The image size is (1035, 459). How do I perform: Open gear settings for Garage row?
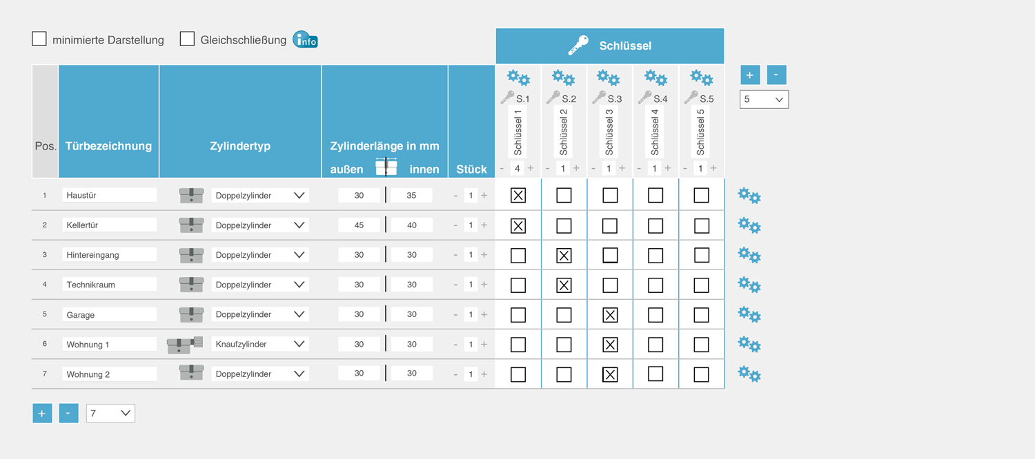749,314
